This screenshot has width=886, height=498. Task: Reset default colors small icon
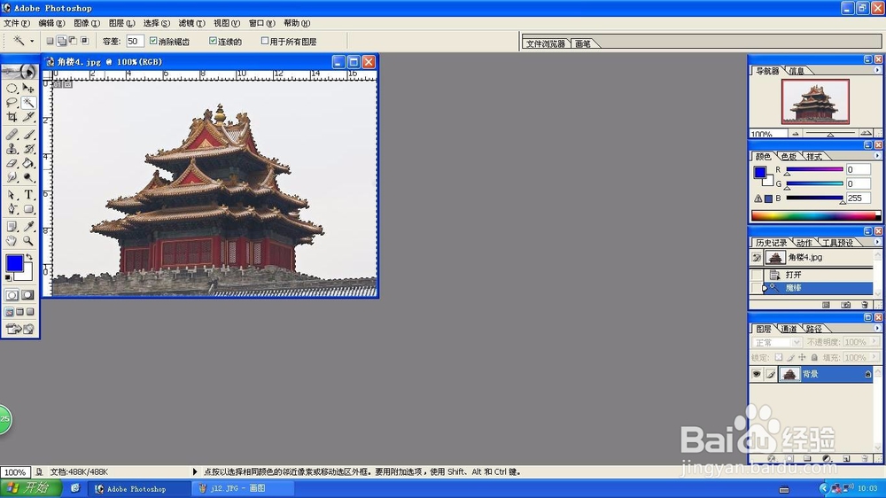[8, 278]
